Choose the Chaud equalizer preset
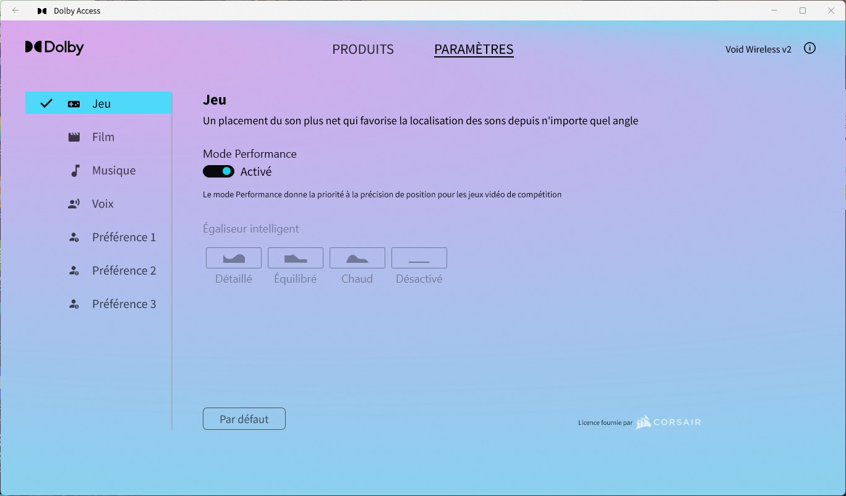Screen dimensions: 846x496 click(357, 258)
